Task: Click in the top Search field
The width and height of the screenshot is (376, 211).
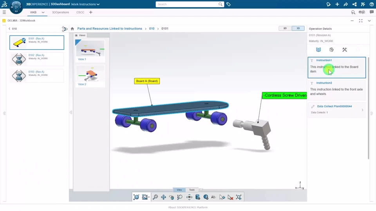Action: coord(187,4)
